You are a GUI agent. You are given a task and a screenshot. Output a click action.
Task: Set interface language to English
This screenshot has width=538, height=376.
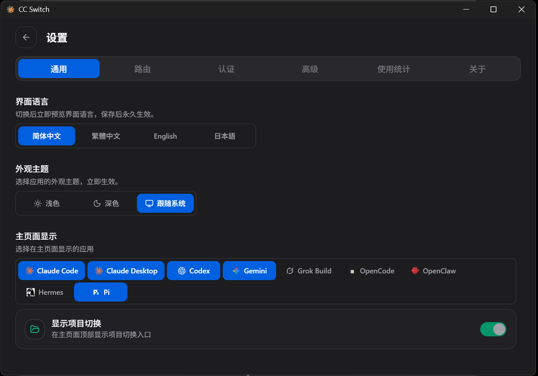(x=165, y=136)
